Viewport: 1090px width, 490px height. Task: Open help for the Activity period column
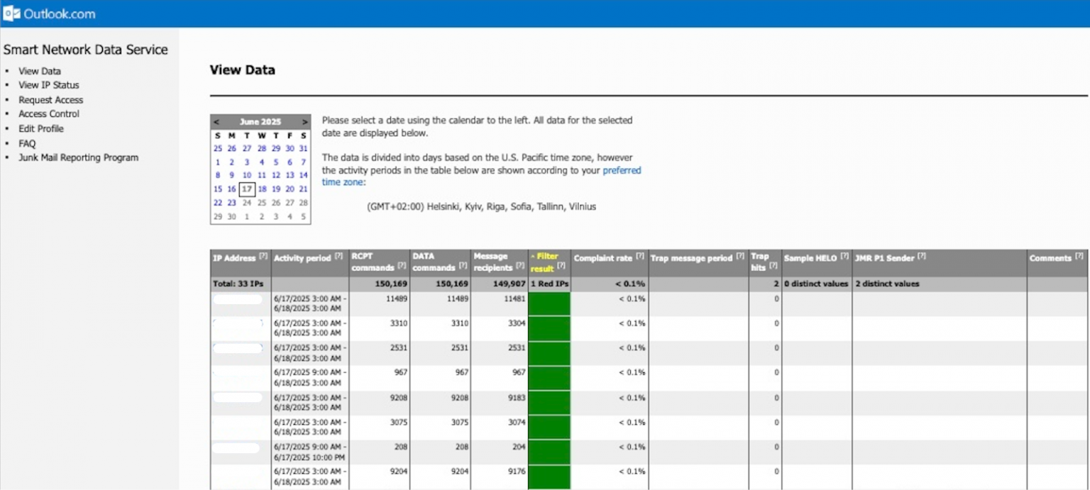[338, 256]
